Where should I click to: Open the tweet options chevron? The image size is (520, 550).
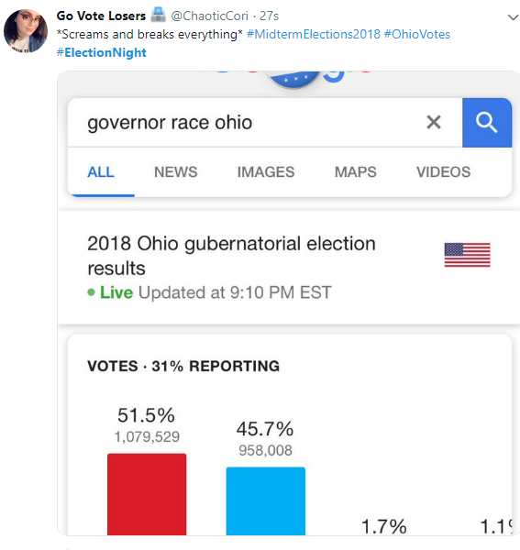[x=513, y=16]
